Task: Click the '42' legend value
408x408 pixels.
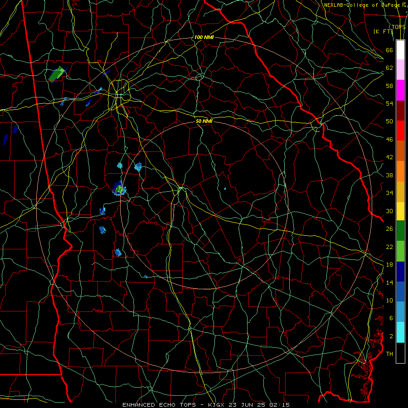Action: click(389, 157)
